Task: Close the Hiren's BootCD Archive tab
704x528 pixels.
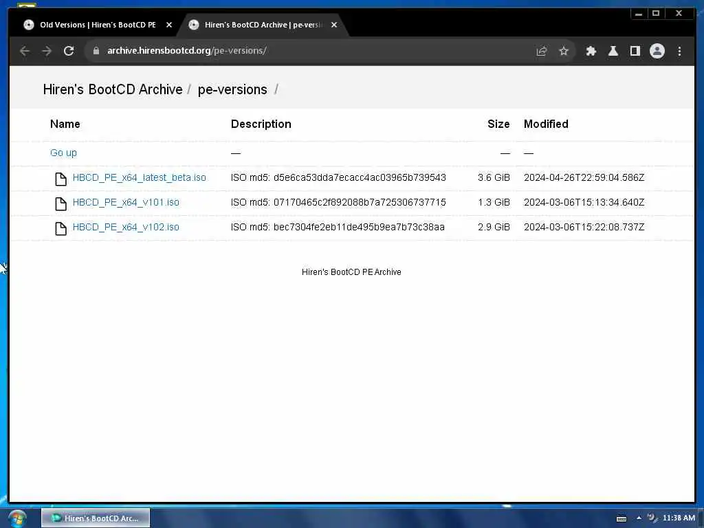Action: click(333, 25)
